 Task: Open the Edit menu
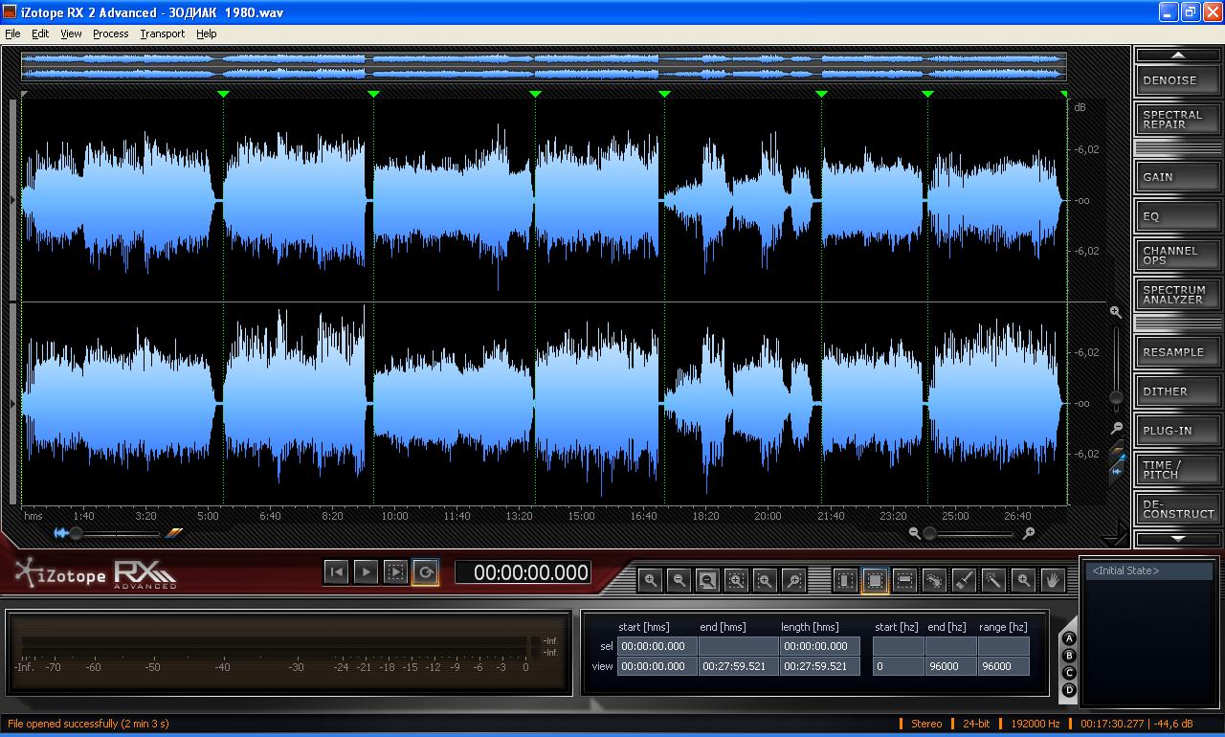tap(40, 33)
